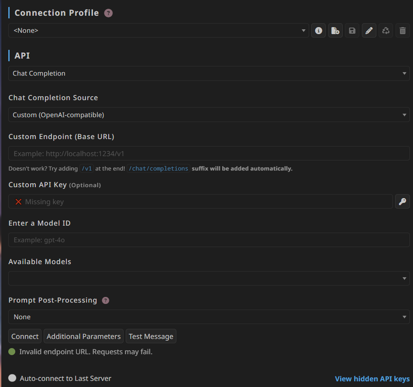Screen dimensions: 413x387
Task: Reload connection profile recycle icon
Action: [386, 31]
